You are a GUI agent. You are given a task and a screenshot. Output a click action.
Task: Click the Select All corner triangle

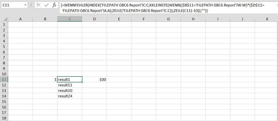pos(5,19)
